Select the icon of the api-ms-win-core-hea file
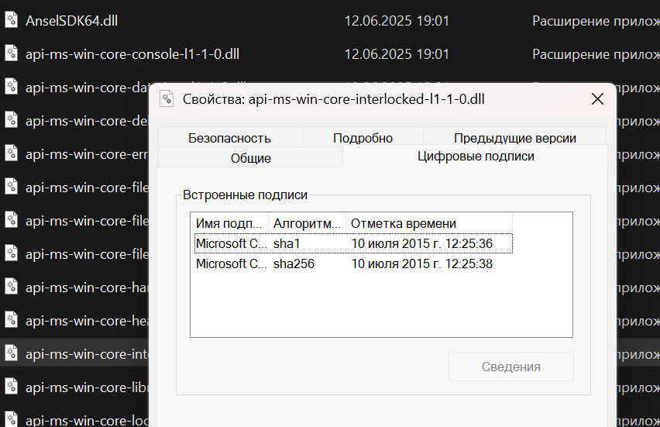The width and height of the screenshot is (660, 427). tap(11, 320)
